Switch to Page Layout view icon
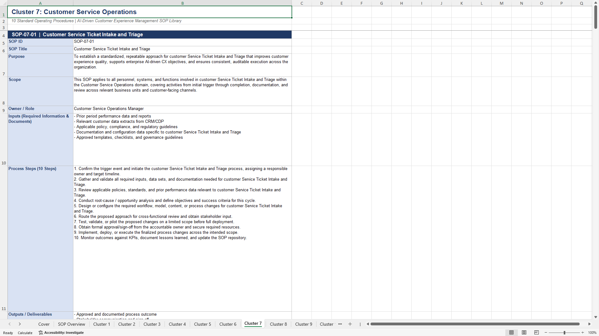Viewport: 599px width, 336px height. tap(524, 333)
